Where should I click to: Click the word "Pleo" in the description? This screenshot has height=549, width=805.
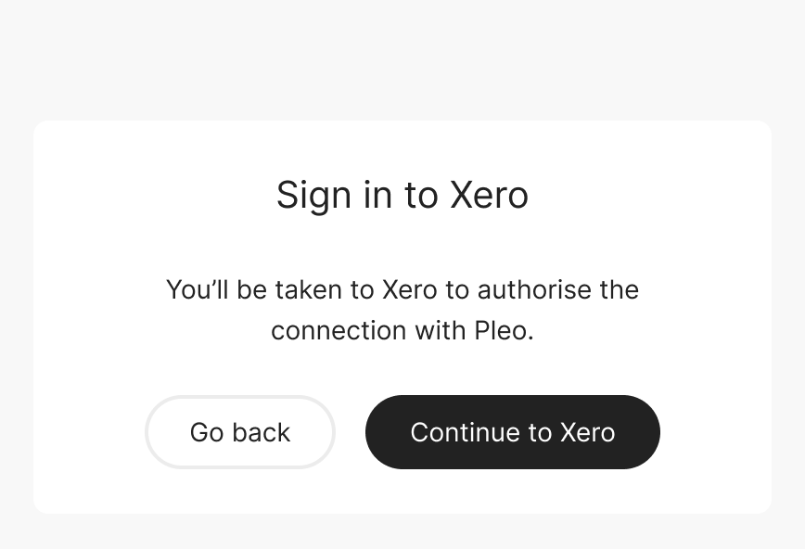(501, 330)
